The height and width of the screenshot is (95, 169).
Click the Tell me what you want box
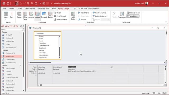coord(88,9)
